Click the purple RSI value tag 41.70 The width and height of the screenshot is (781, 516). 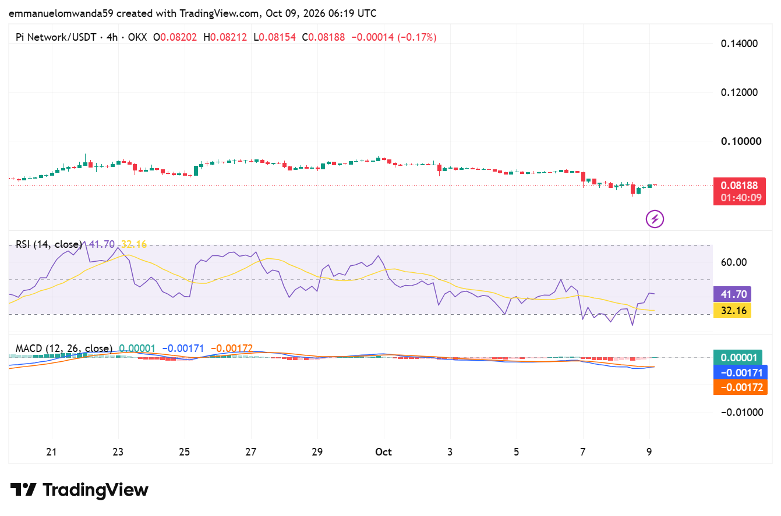[x=733, y=294]
